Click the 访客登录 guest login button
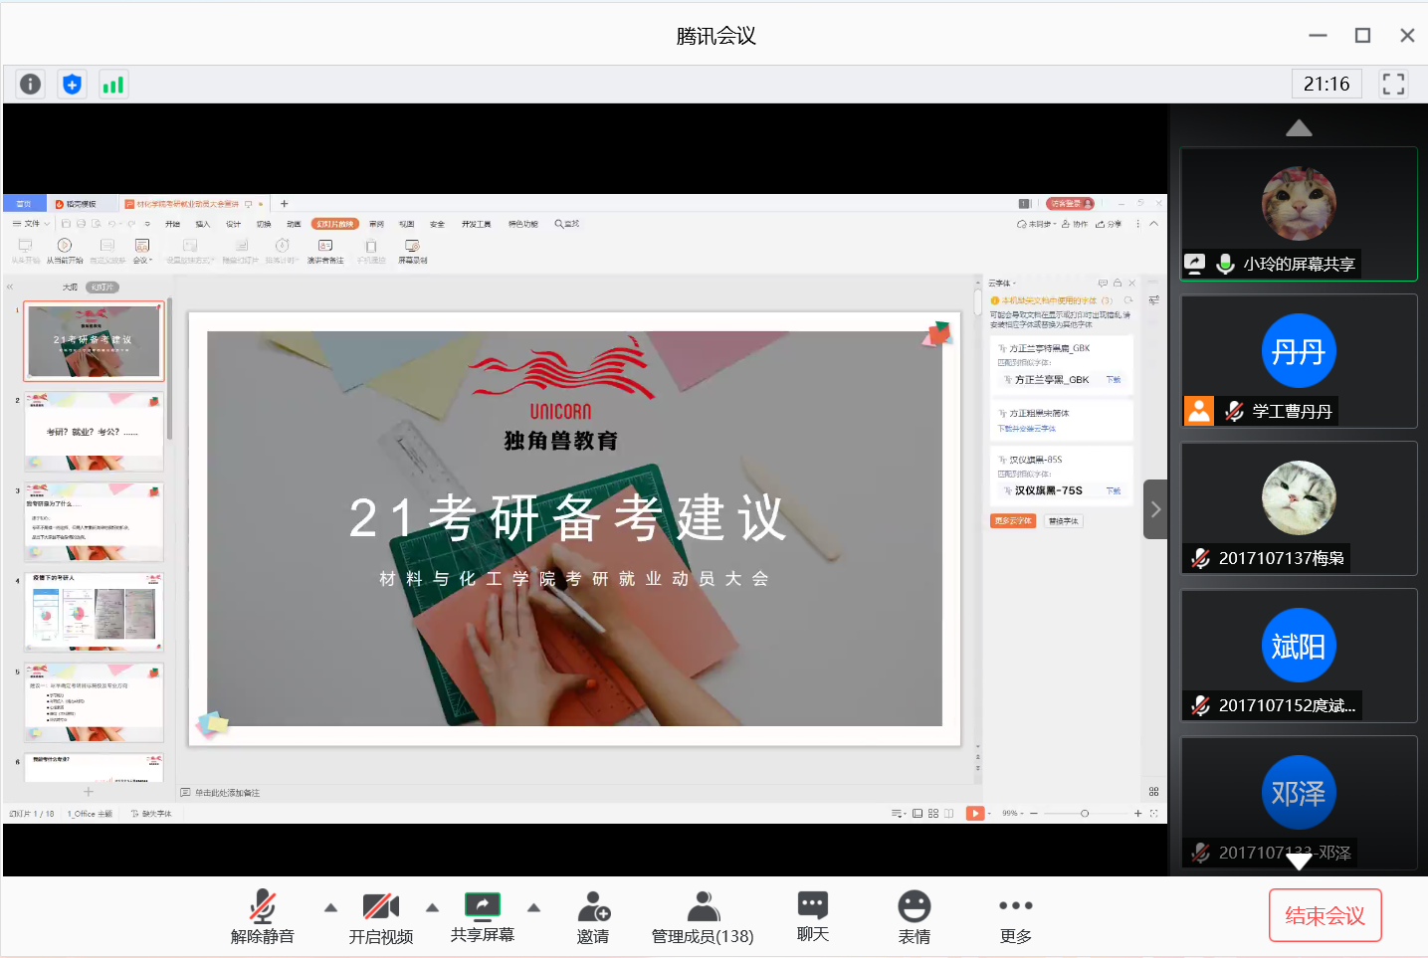This screenshot has height=958, width=1428. 1070,204
